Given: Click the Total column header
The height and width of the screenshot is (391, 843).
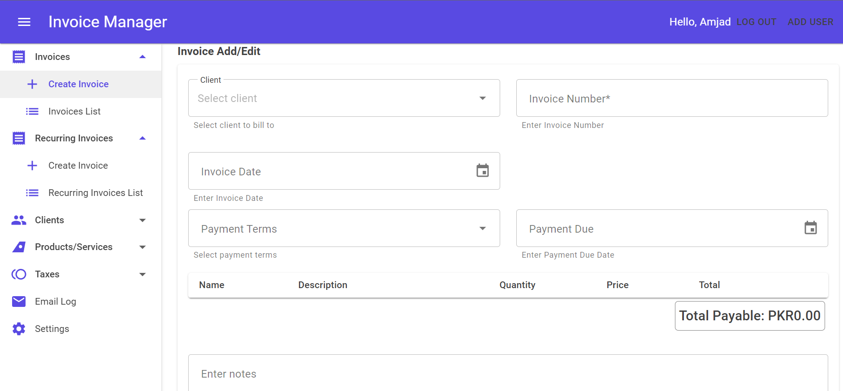Looking at the screenshot, I should pyautogui.click(x=709, y=285).
